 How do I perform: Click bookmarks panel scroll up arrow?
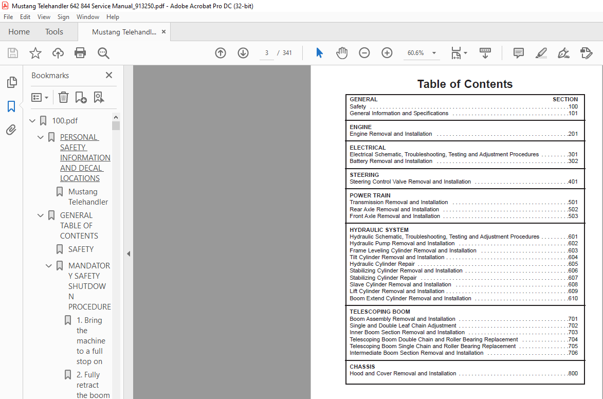(116, 117)
